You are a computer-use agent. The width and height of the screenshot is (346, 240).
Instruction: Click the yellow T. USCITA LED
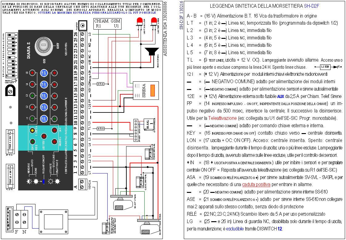coord(32,130)
